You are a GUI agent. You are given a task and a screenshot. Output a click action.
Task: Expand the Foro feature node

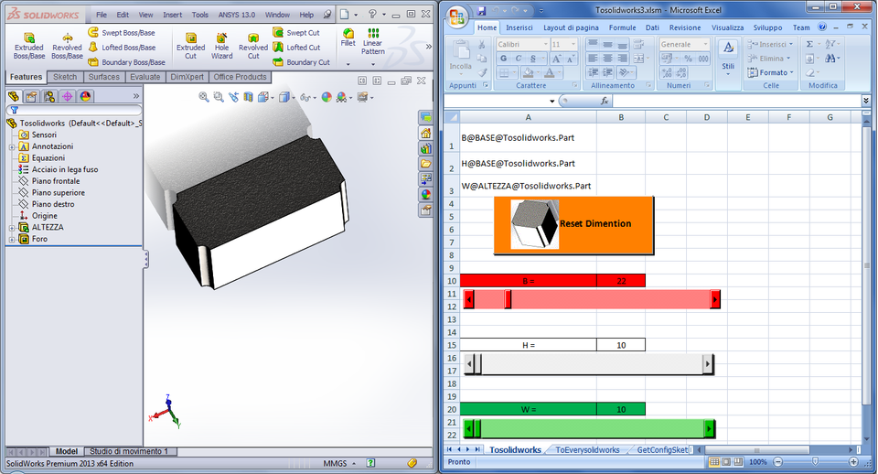click(12, 239)
